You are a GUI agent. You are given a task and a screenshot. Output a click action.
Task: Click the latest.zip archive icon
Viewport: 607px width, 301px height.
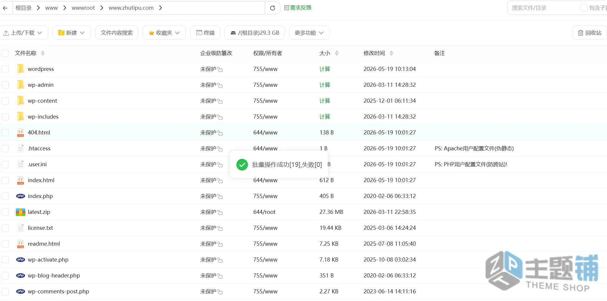pyautogui.click(x=20, y=212)
